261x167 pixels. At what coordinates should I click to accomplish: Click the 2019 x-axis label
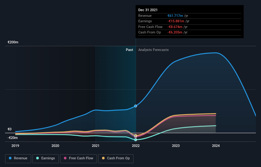click(15, 146)
